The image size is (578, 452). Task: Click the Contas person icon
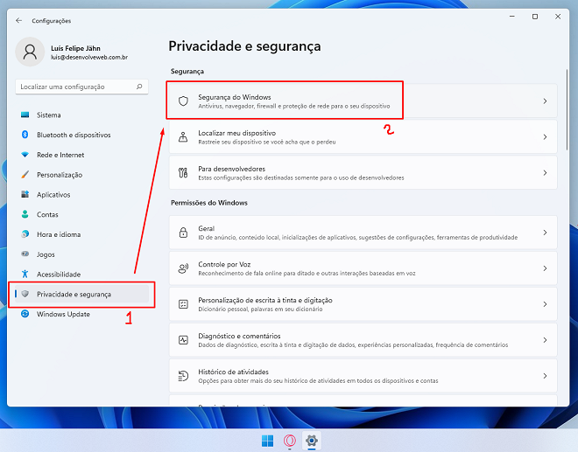click(25, 214)
